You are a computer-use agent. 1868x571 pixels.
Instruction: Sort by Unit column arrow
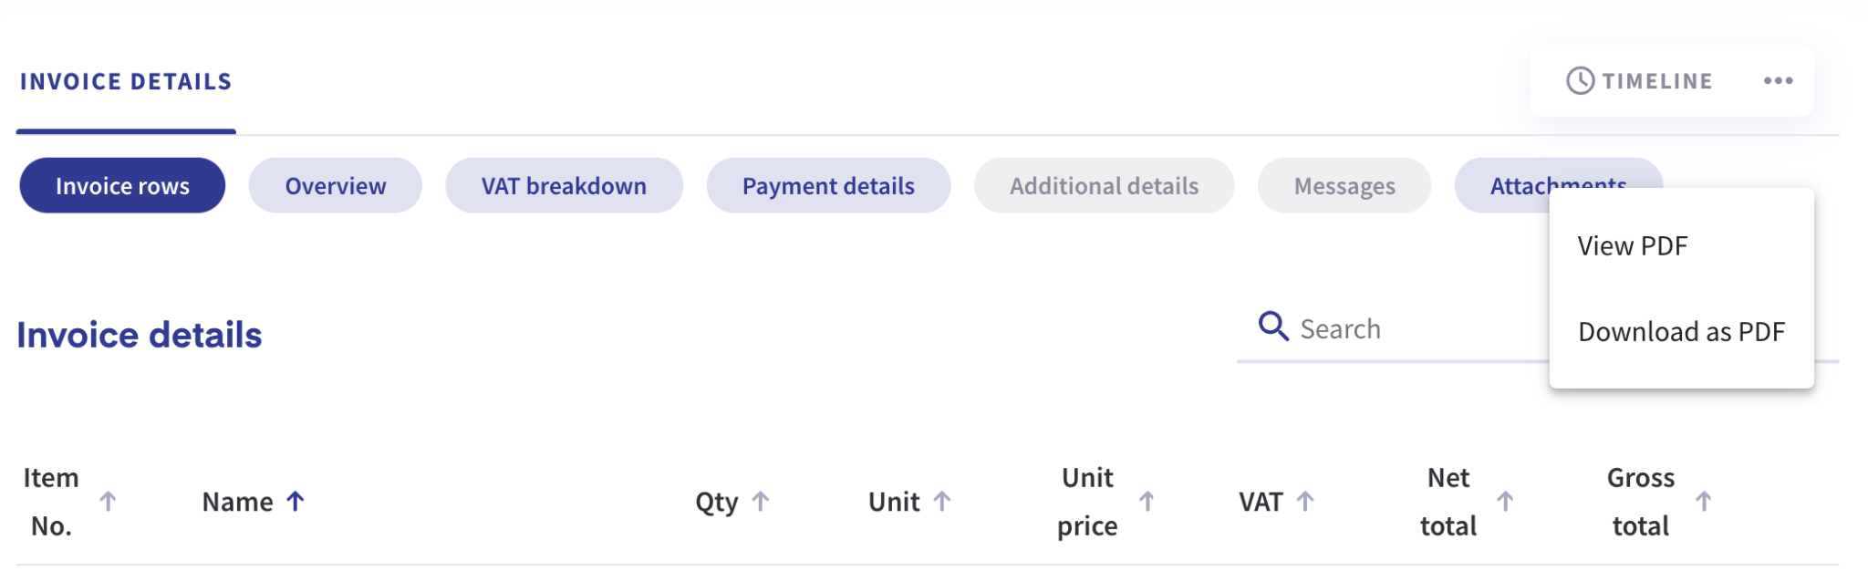click(944, 501)
